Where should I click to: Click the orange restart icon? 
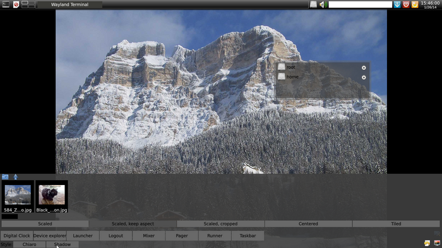pyautogui.click(x=415, y=4)
